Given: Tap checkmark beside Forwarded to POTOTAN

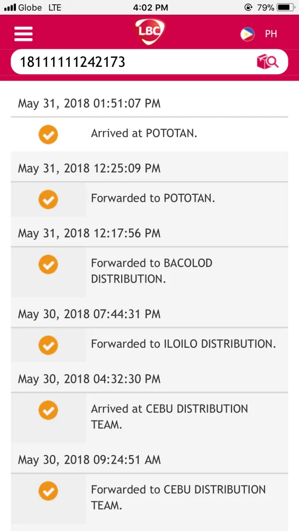Looking at the screenshot, I should point(48,200).
